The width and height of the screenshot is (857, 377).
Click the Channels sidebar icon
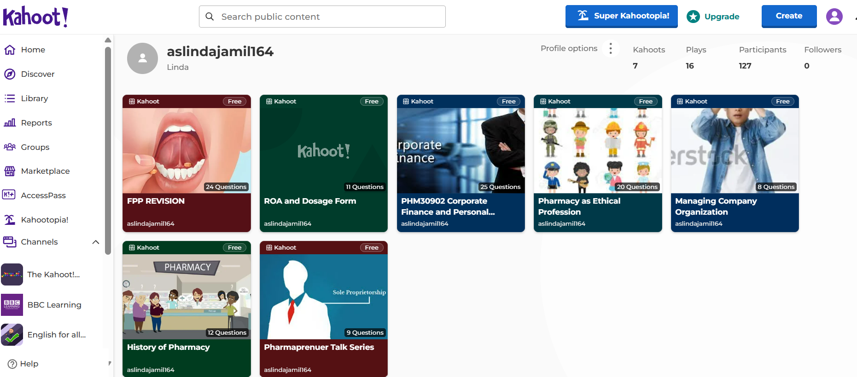[10, 242]
